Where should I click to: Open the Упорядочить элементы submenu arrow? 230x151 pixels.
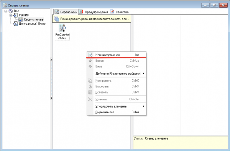[x=143, y=106]
